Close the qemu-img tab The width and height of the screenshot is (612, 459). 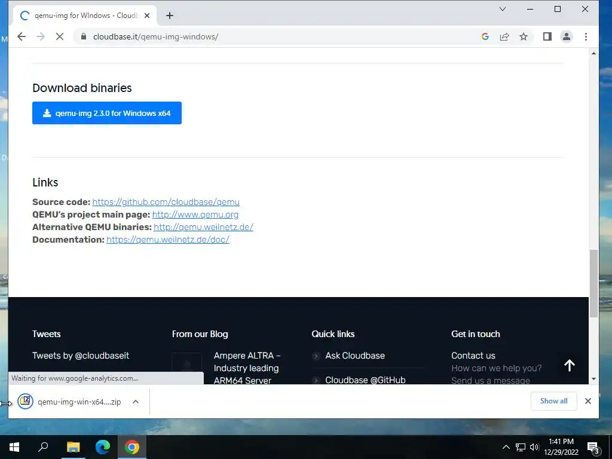pyautogui.click(x=147, y=16)
